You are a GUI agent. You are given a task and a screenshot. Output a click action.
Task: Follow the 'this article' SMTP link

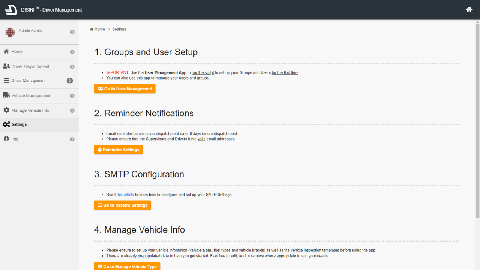(125, 195)
